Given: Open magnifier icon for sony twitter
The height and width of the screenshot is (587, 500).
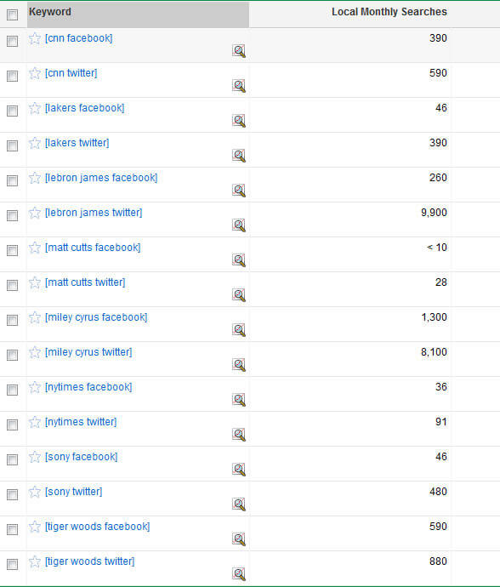Looking at the screenshot, I should click(239, 504).
